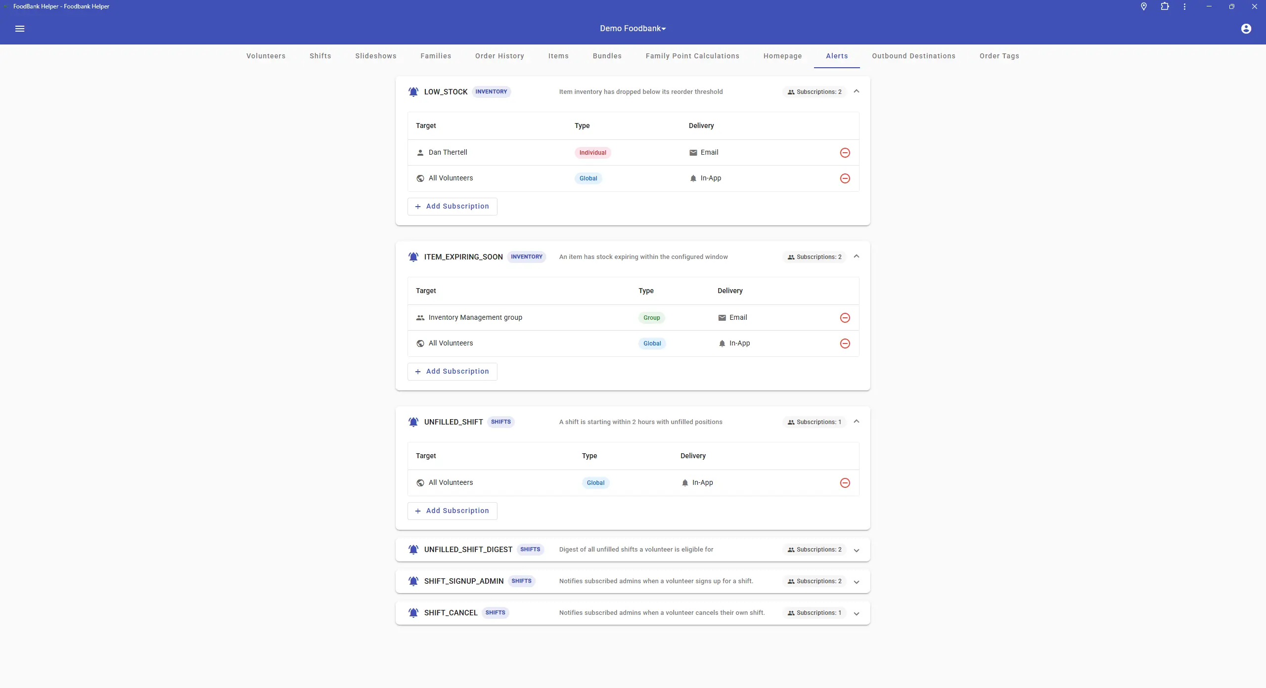This screenshot has width=1266, height=688.
Task: Expand the UNFILLED_SHIFT_DIGEST alert panel
Action: pos(856,550)
